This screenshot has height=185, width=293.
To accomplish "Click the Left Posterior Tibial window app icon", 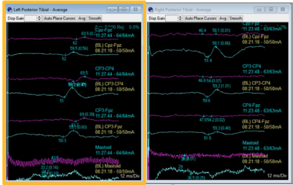I will point(10,10).
